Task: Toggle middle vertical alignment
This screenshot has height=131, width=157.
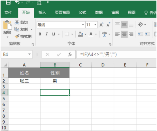Action: click(124, 25)
